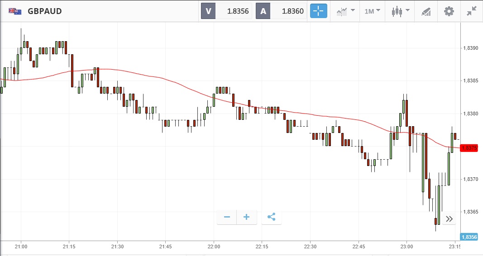This screenshot has height=256, width=483.
Task: Expand the 1M timeframe dropdown
Action: (x=372, y=11)
